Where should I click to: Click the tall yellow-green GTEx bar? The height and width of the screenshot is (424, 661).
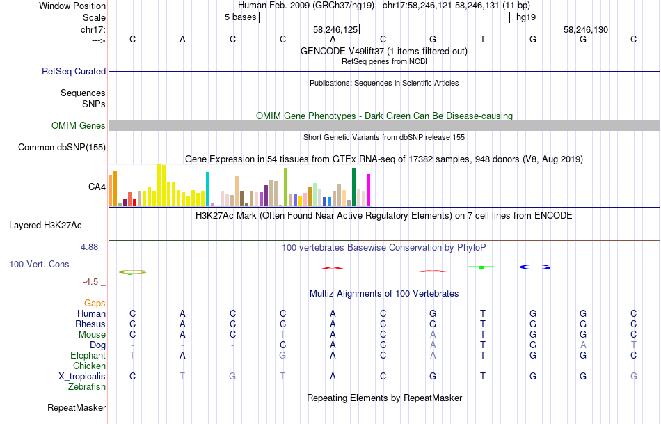285,187
